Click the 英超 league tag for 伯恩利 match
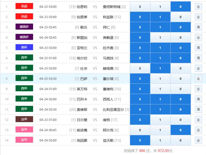This screenshot has width=206, height=155. pyautogui.click(x=24, y=6)
